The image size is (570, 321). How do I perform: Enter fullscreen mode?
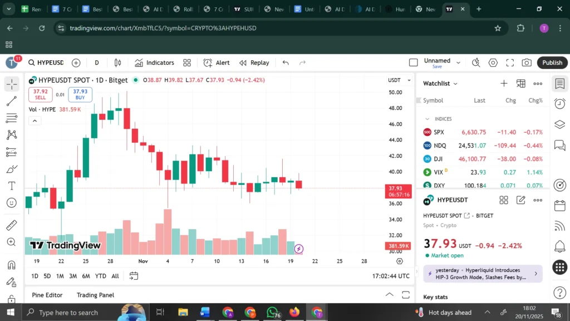pyautogui.click(x=510, y=62)
